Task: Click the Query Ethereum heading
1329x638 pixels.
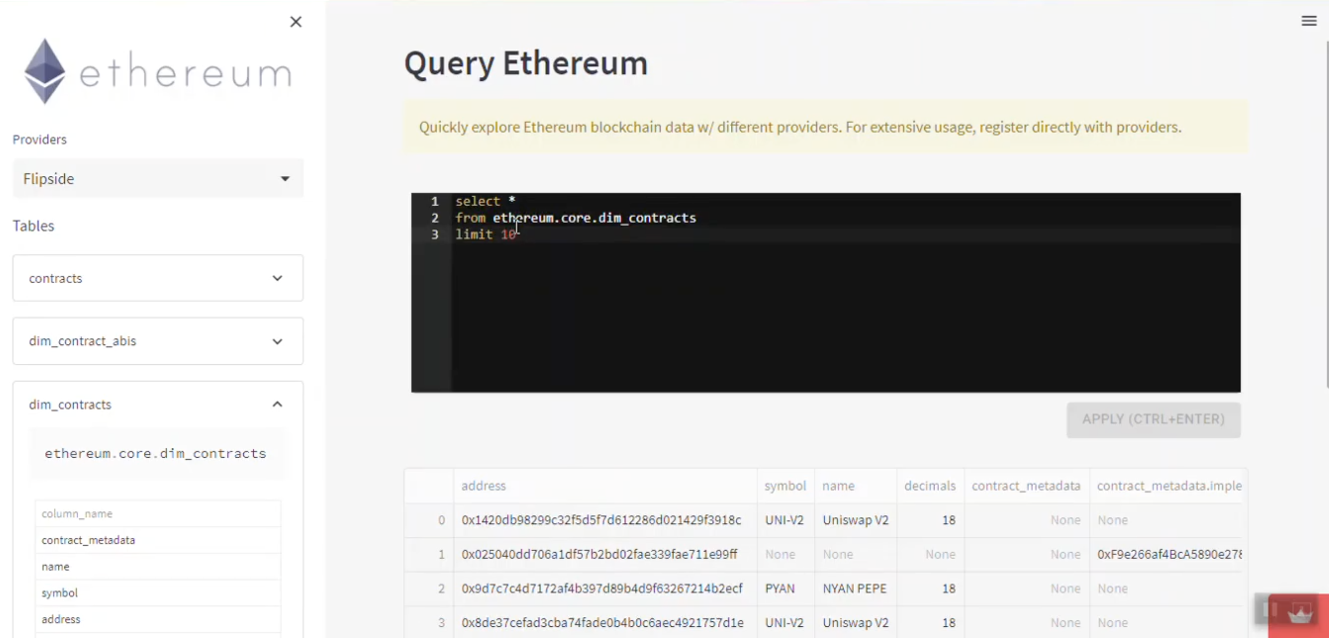Action: click(x=525, y=63)
